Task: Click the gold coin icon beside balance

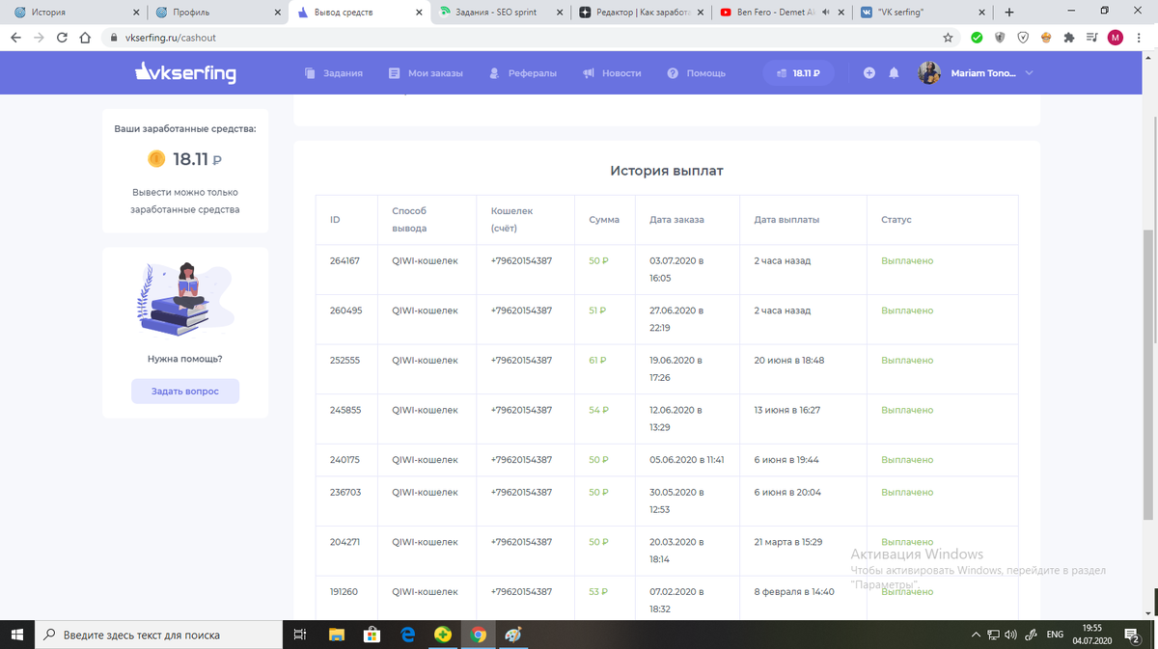Action: [156, 159]
